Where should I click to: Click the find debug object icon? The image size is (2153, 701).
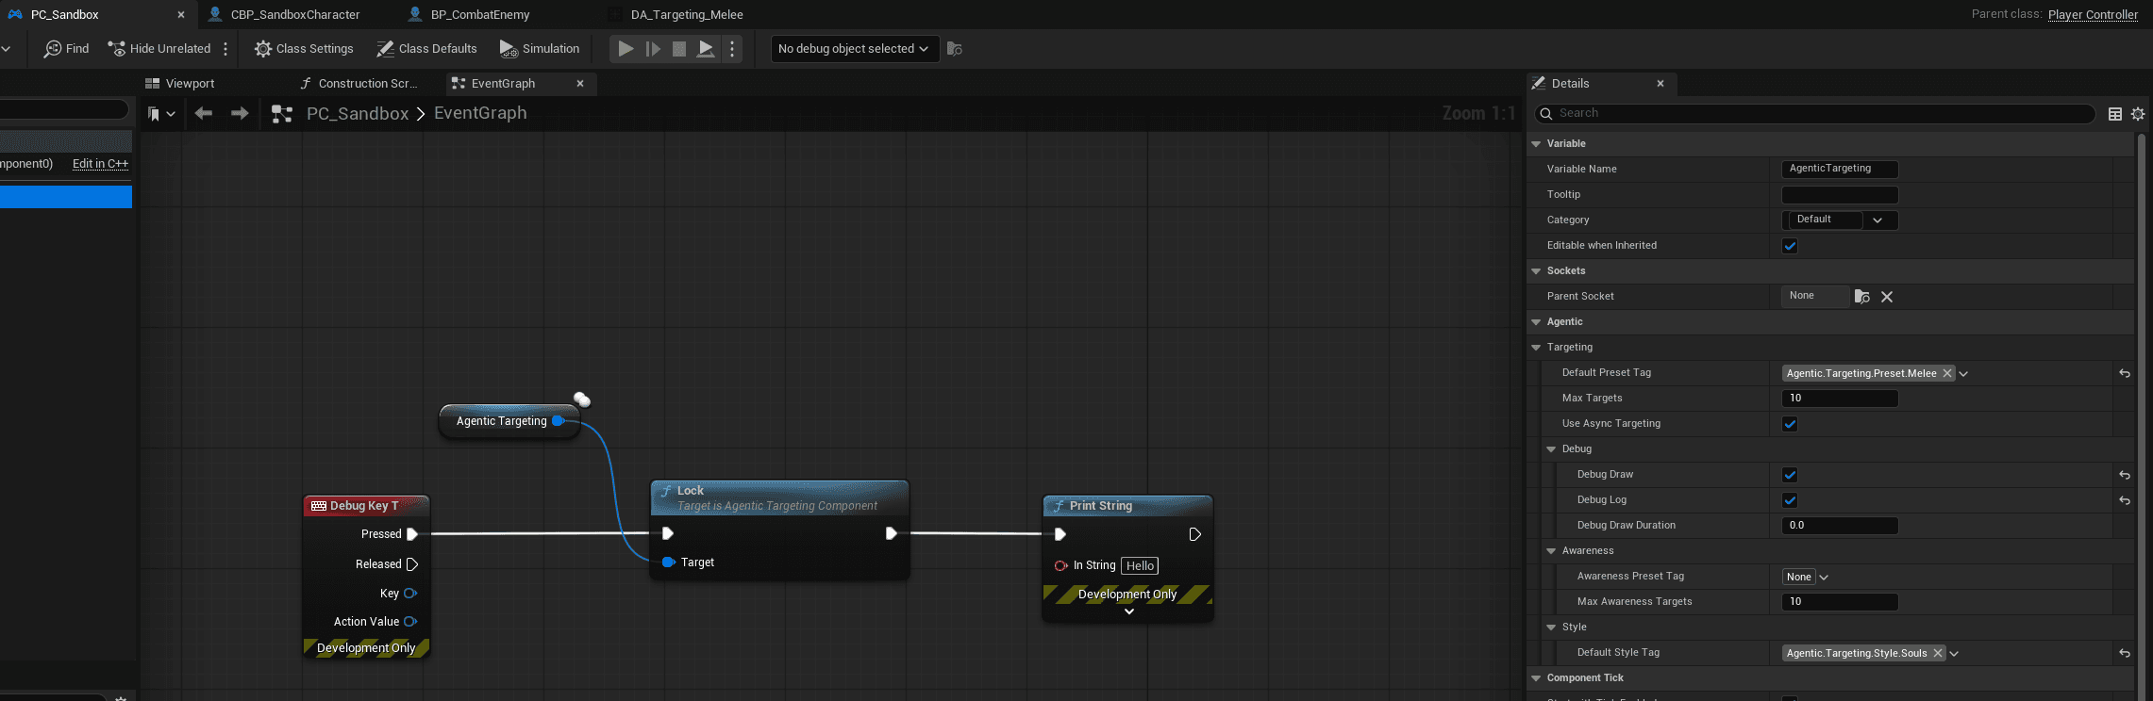tap(955, 49)
